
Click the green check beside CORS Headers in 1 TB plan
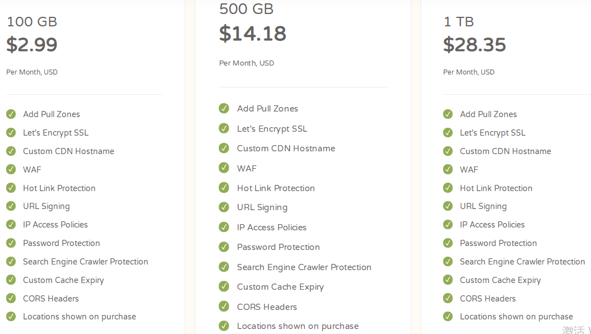click(448, 298)
